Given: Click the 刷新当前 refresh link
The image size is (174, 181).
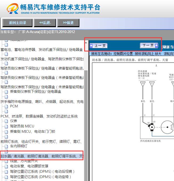Looking at the screenshot, I should [168, 47].
